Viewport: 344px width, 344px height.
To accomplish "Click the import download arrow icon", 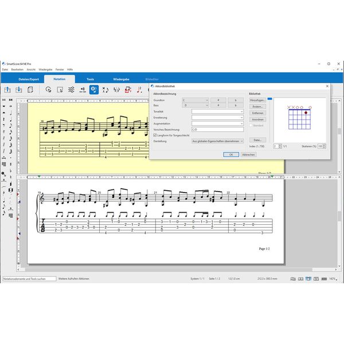I will (19, 89).
